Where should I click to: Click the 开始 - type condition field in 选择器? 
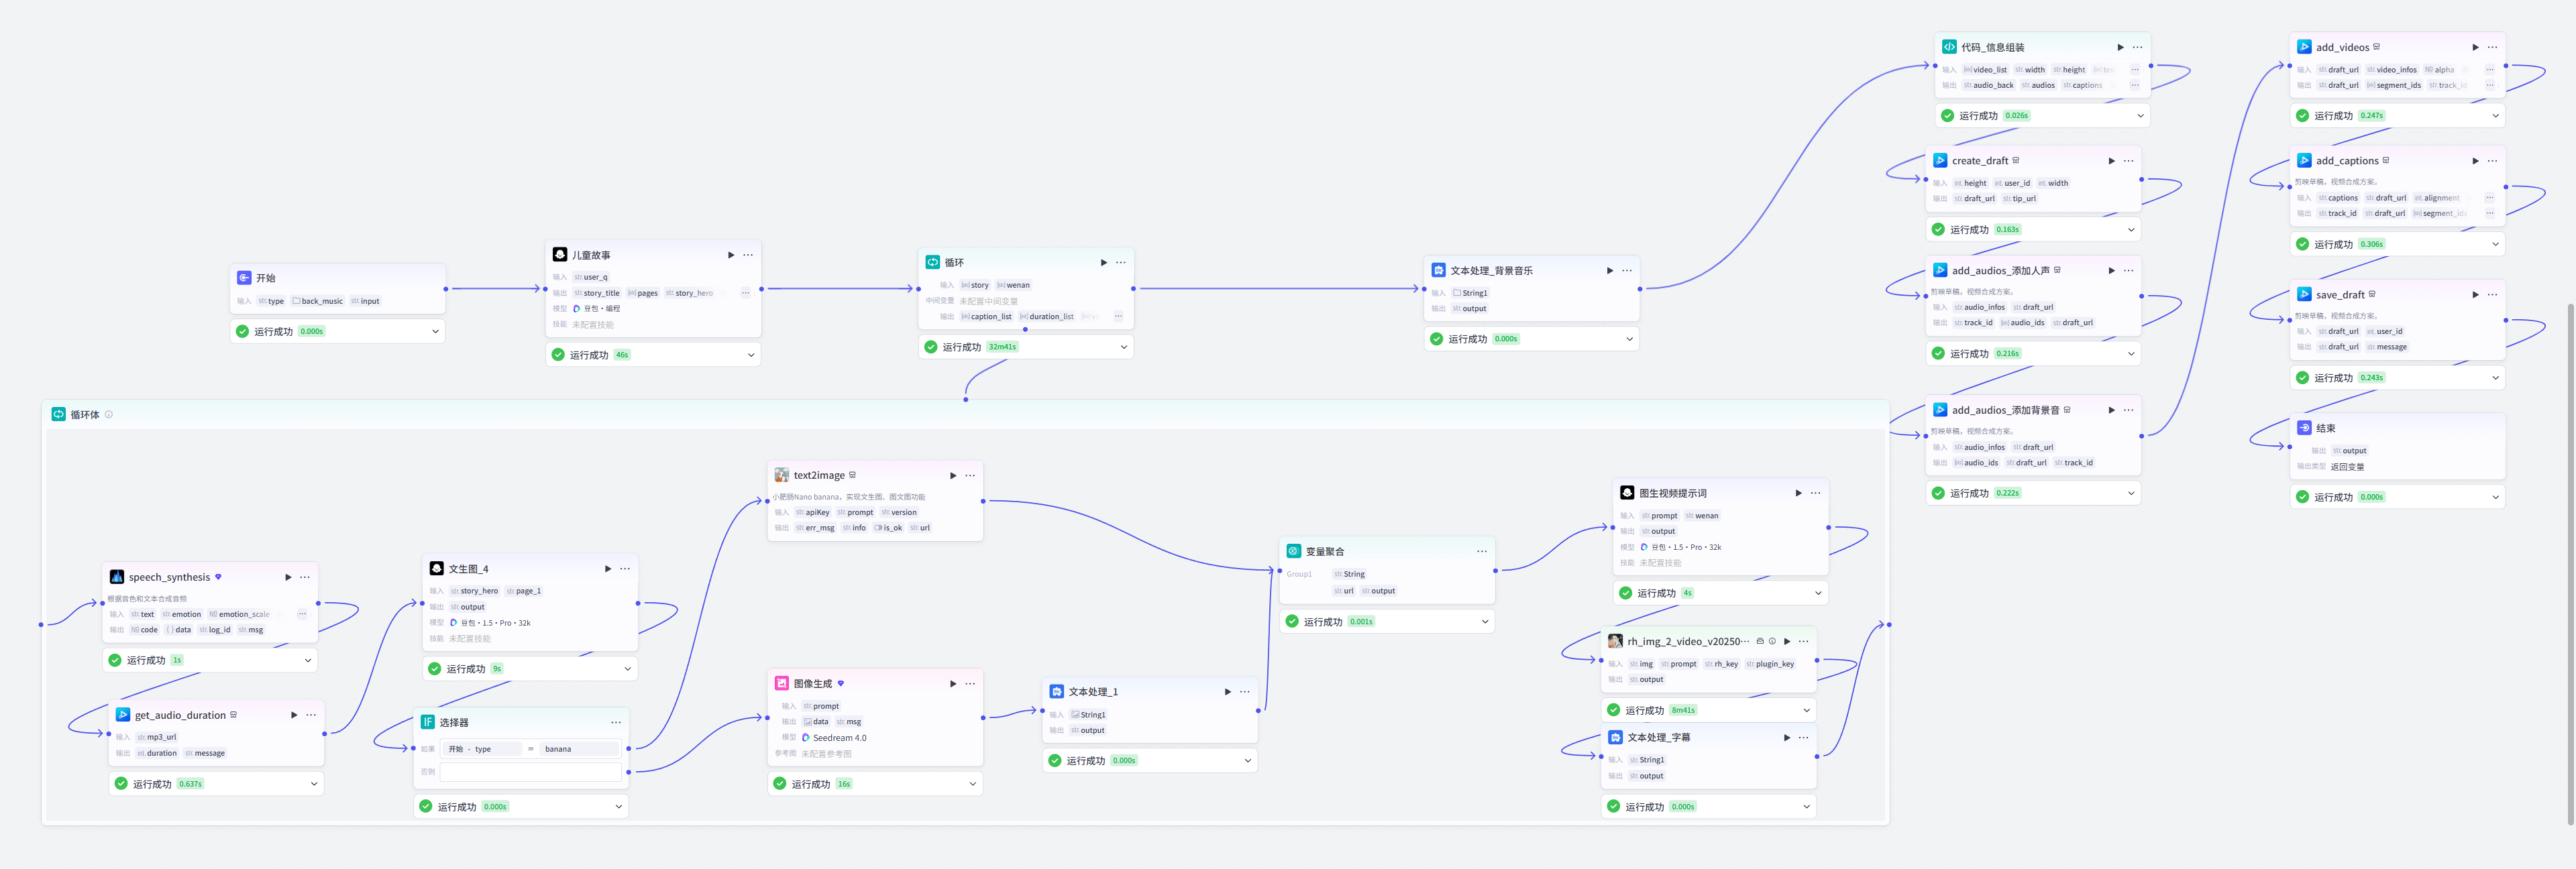pos(482,749)
